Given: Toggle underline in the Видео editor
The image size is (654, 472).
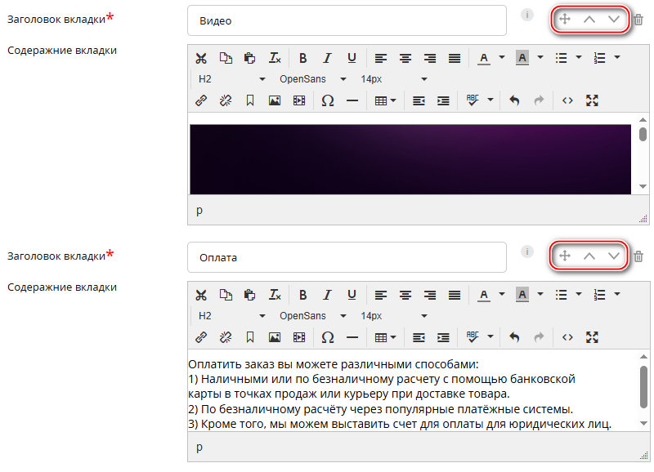Looking at the screenshot, I should (352, 58).
